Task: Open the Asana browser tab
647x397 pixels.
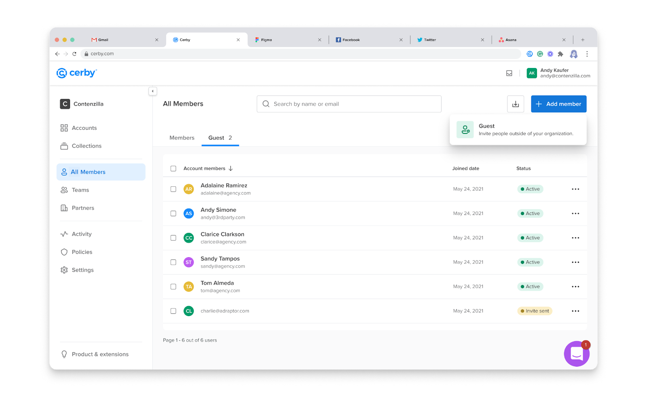Action: 532,40
